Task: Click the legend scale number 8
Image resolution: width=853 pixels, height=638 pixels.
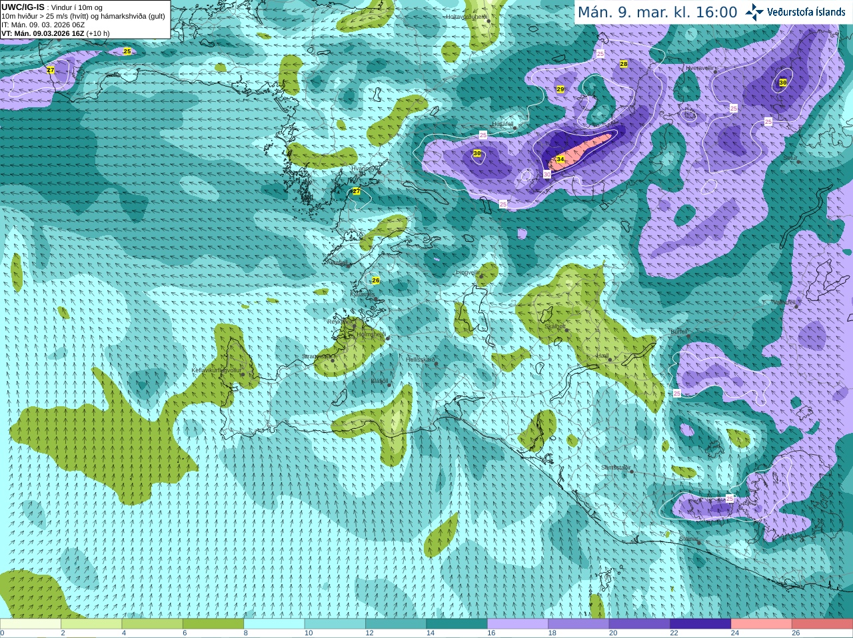Action: coord(246,633)
